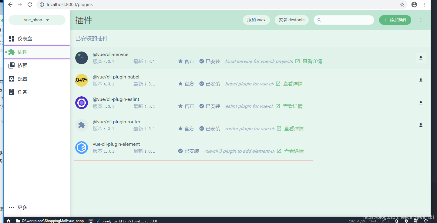
Task: Click the 插件 puzzle-piece plugins icon
Action: [11, 52]
